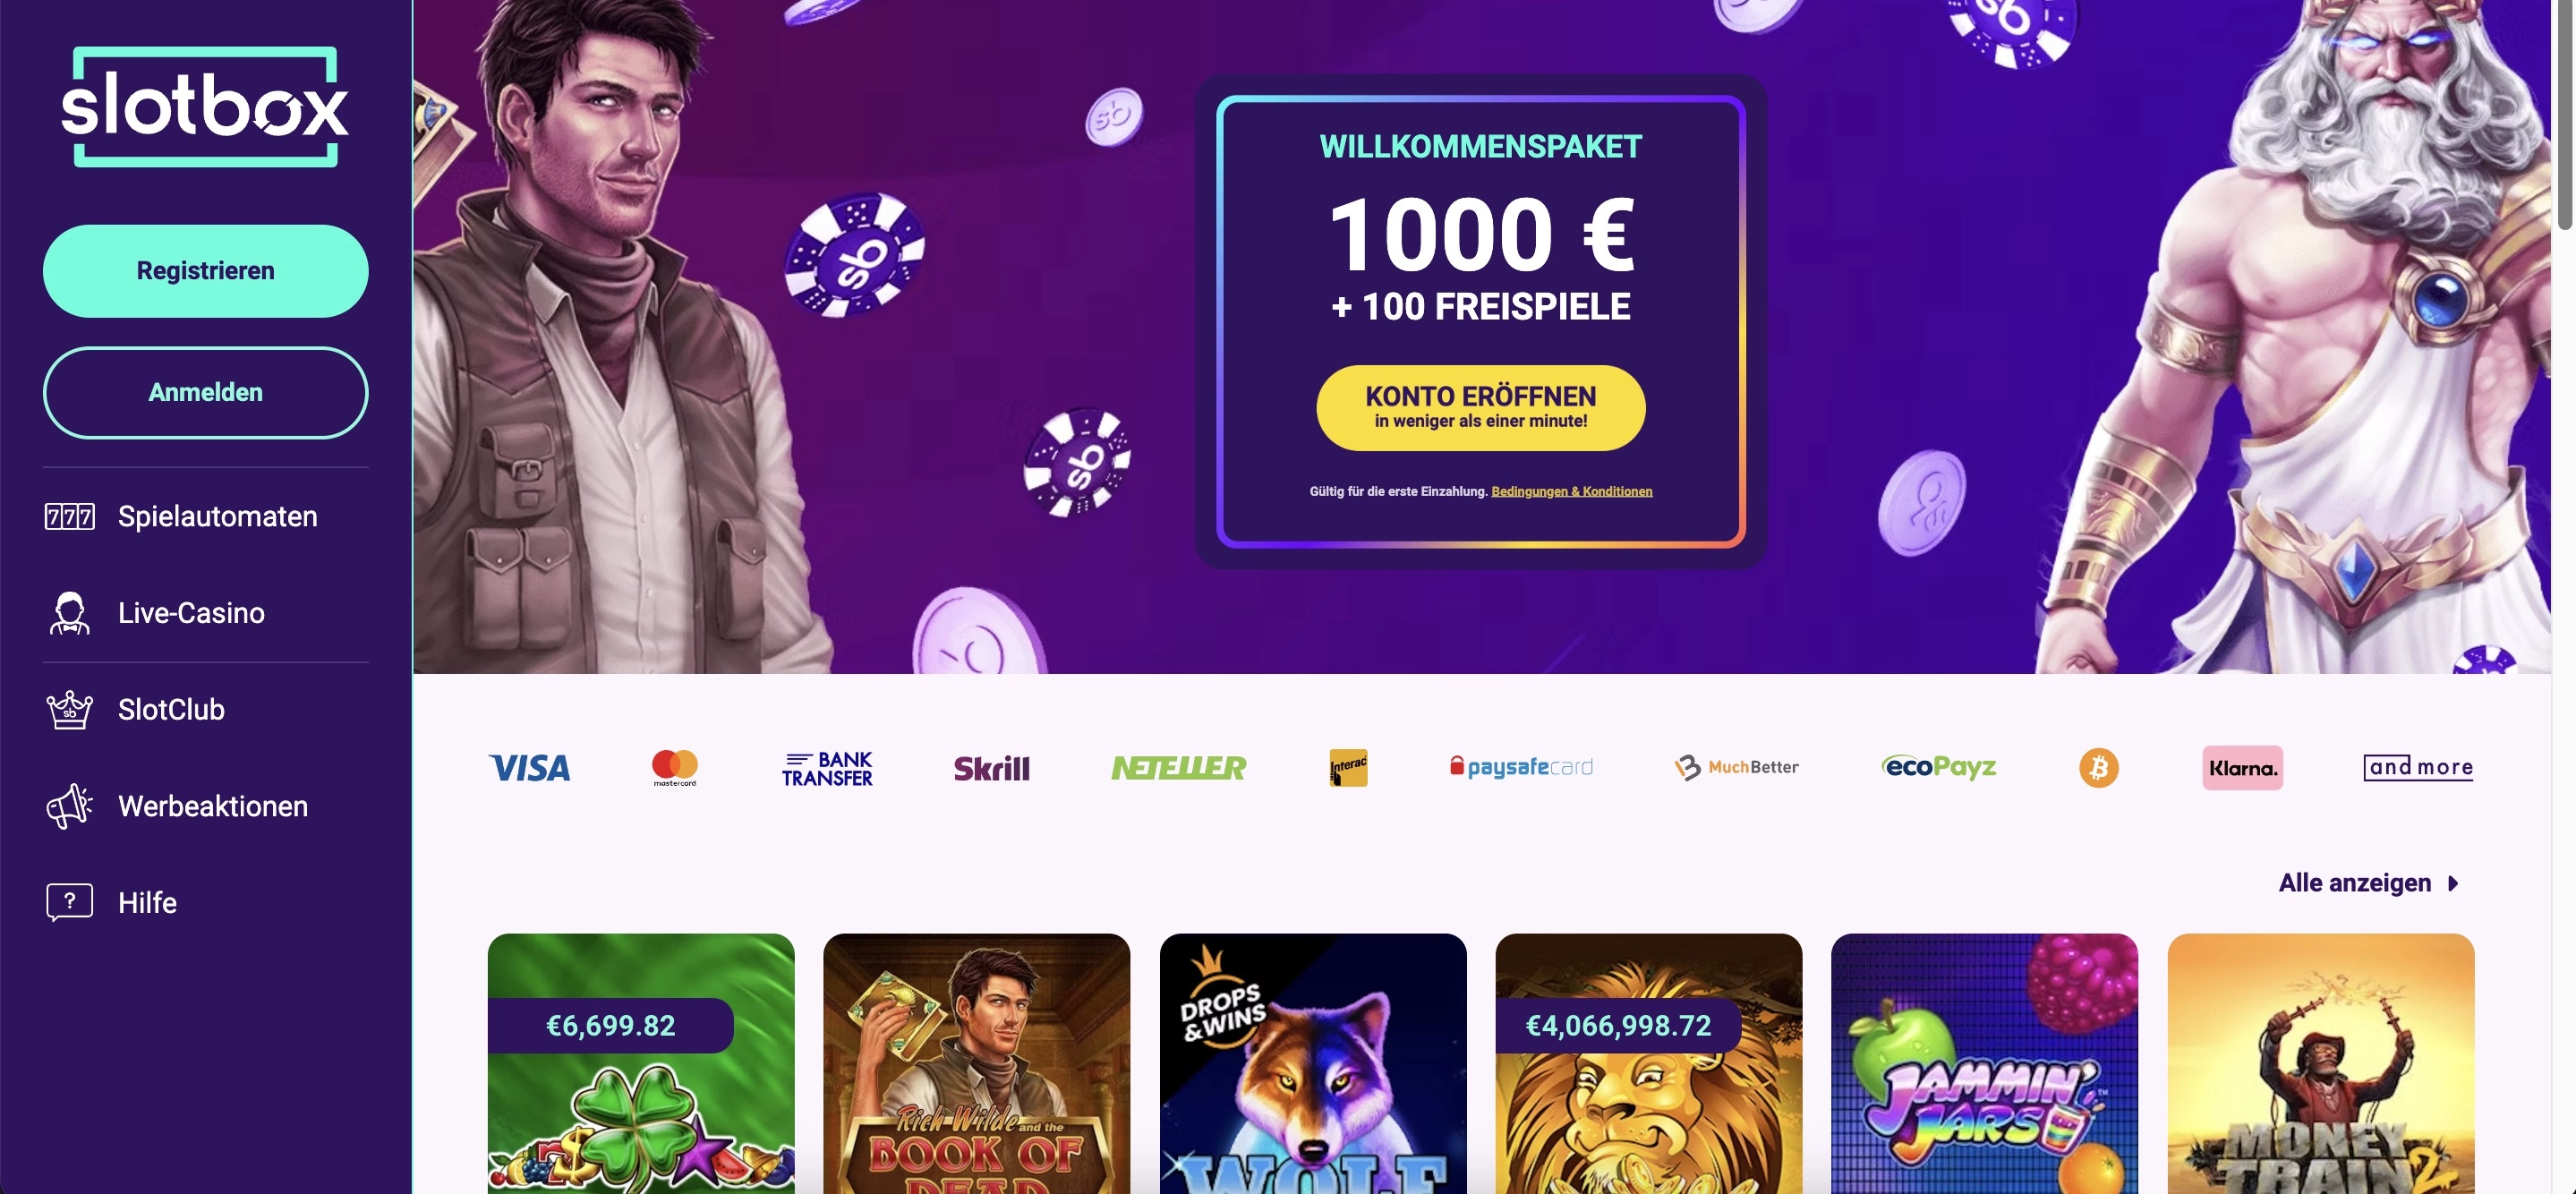Click the page vertical scrollbar
The height and width of the screenshot is (1194, 2576).
[x=2564, y=597]
